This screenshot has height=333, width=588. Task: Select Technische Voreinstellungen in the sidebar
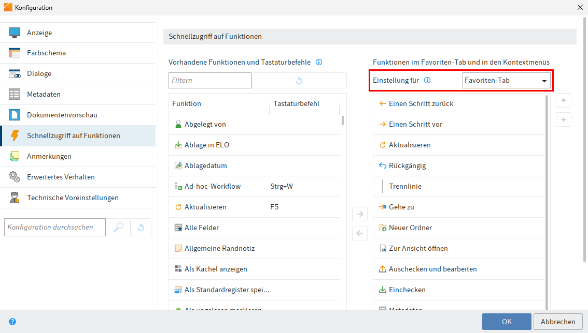coord(73,198)
